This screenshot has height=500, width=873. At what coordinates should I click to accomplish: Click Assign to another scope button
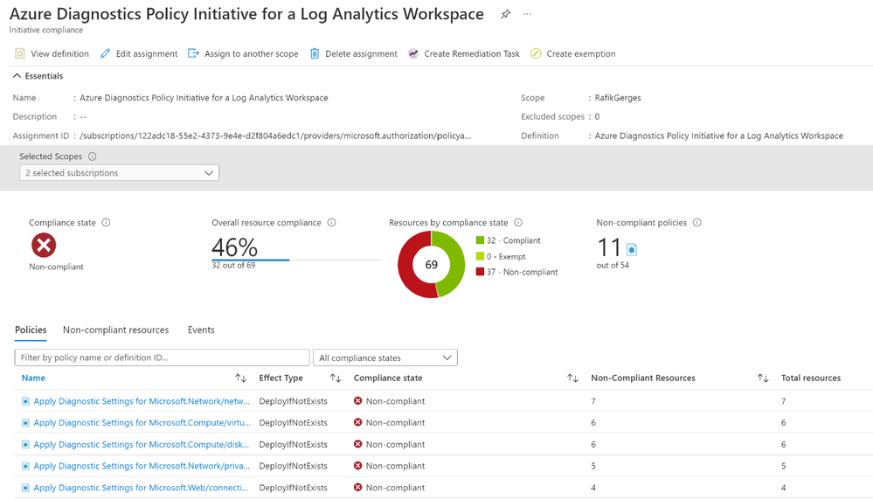pyautogui.click(x=243, y=53)
